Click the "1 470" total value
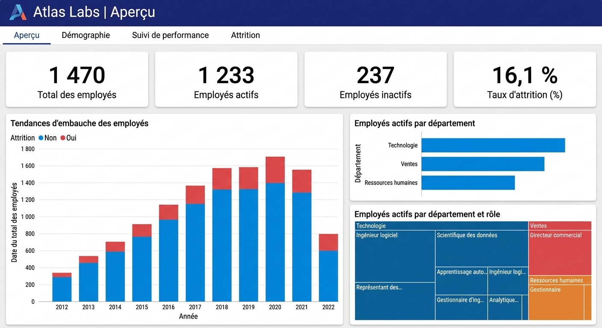 coord(77,75)
